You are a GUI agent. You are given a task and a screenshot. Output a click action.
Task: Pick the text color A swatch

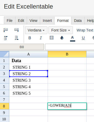click(73, 39)
